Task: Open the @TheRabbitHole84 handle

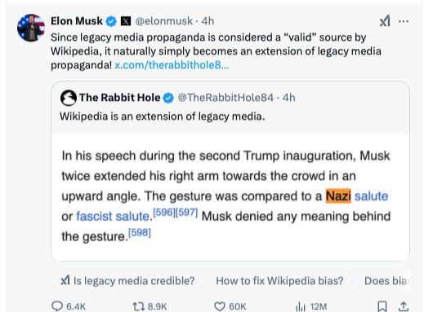Action: pyautogui.click(x=225, y=98)
